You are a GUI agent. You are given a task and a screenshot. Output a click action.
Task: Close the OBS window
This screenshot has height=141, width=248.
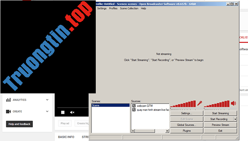(x=236, y=4)
